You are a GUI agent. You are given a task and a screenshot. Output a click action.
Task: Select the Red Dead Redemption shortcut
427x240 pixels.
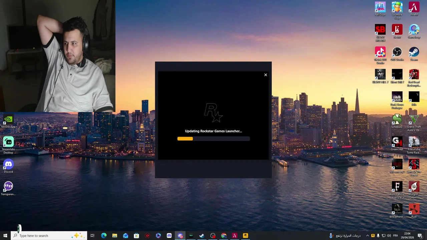click(414, 78)
